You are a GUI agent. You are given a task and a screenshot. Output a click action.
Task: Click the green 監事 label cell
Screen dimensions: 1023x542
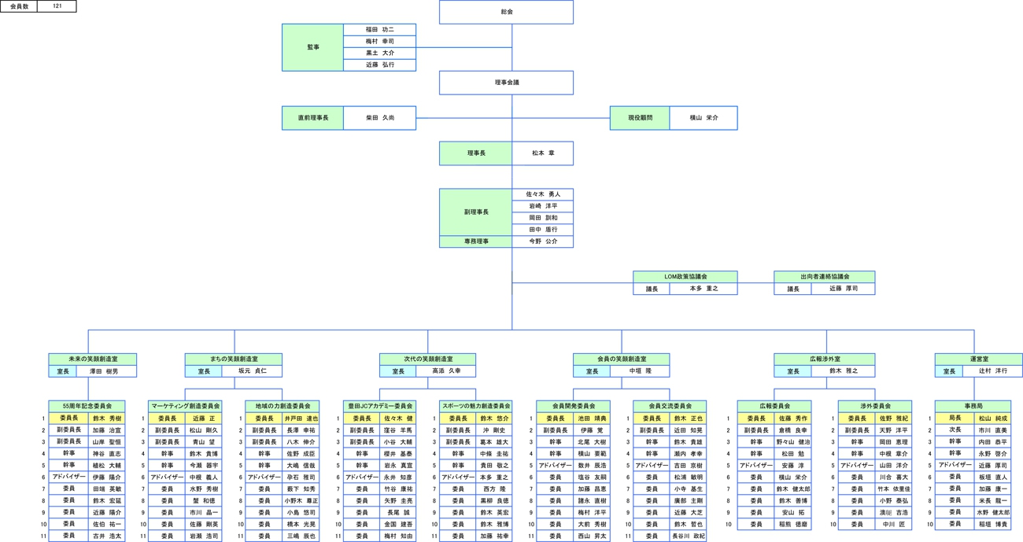312,47
